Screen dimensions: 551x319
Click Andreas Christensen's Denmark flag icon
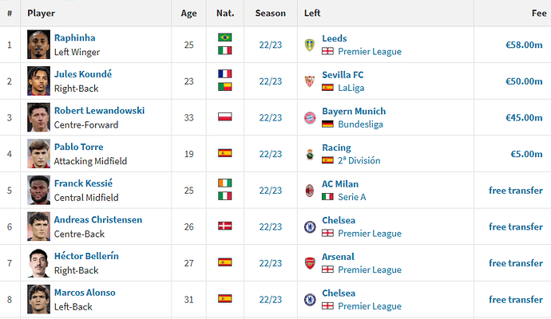click(225, 226)
